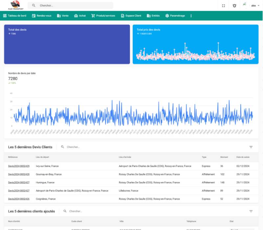The width and height of the screenshot is (263, 230).
Task: Click the filter icon for clients ajoutés table
Action: pyautogui.click(x=251, y=211)
